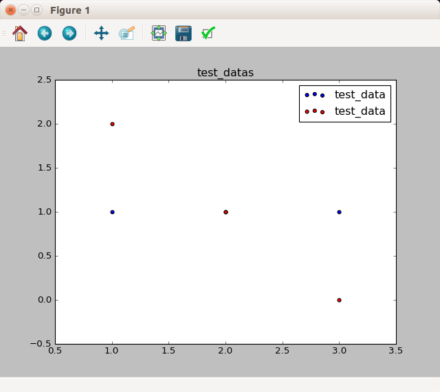Save the figure with floppy disk icon
The width and height of the screenshot is (440, 392).
pyautogui.click(x=184, y=33)
